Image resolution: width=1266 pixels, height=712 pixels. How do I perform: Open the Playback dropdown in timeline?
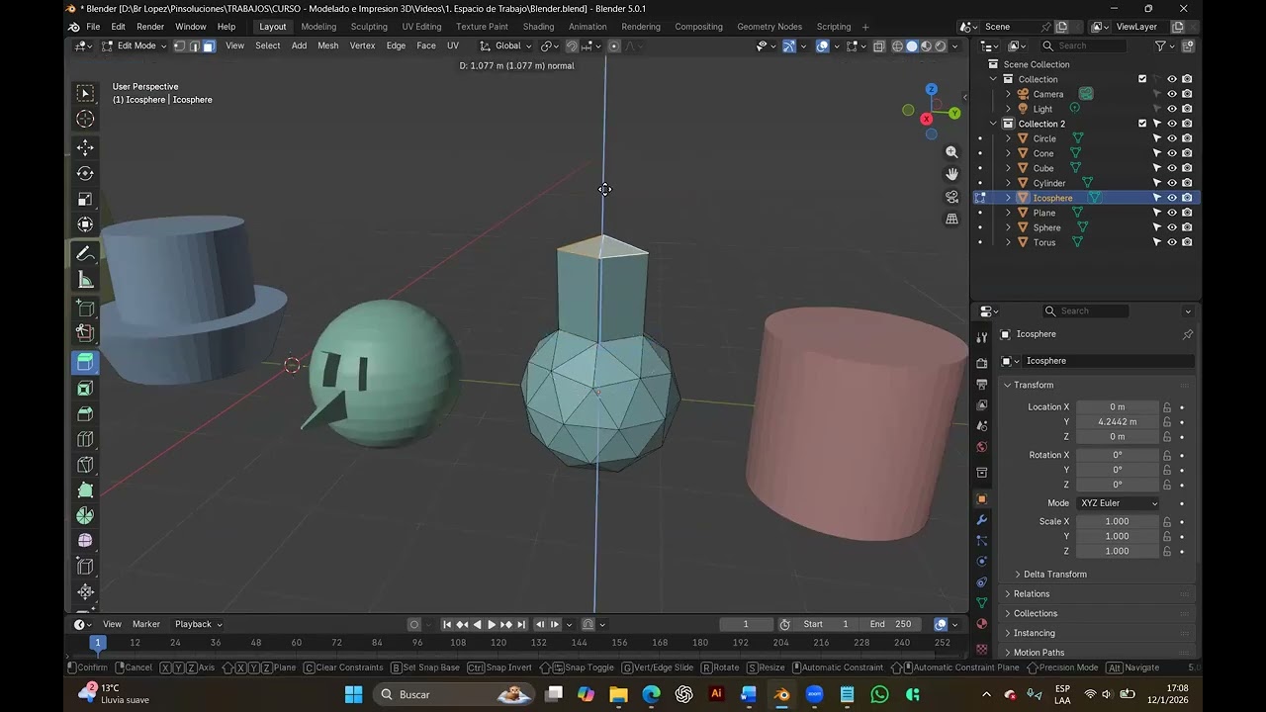(x=198, y=624)
